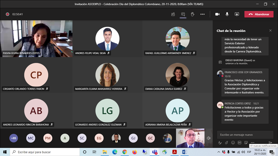Attach a file with paperclip icon

(226, 143)
